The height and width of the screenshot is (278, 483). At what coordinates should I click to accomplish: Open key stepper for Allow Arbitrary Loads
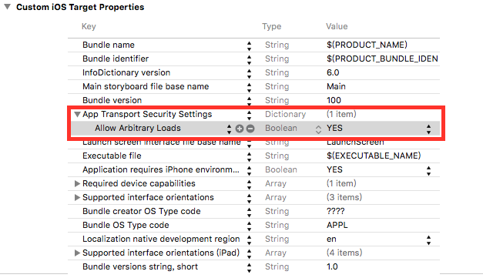[x=229, y=129]
